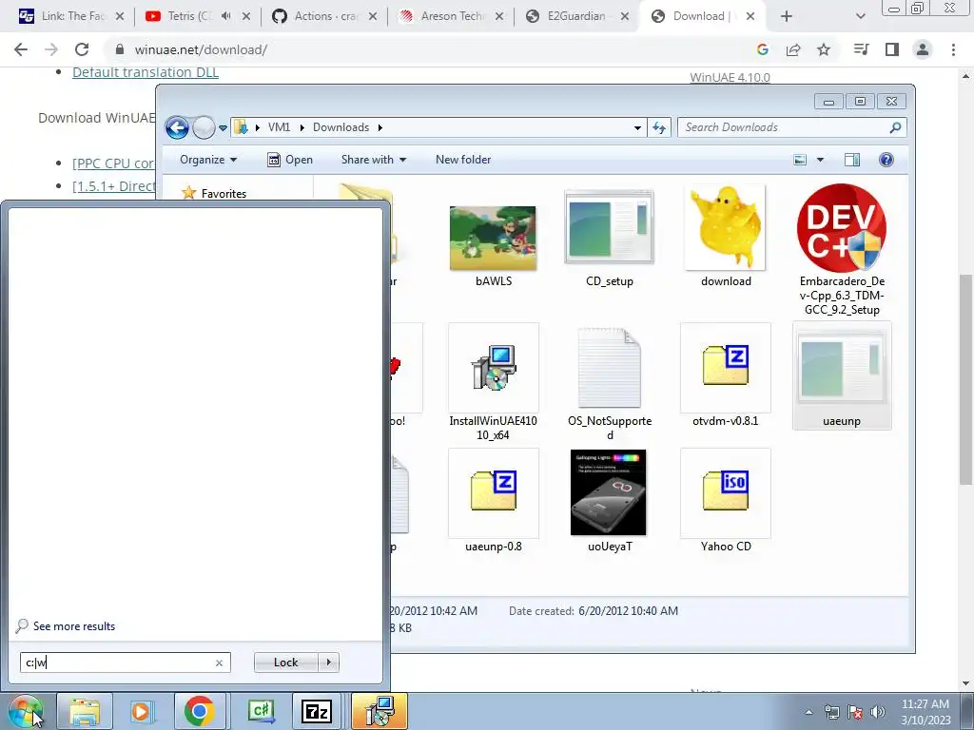Viewport: 974px width, 730px height.
Task: Open Windows Media Player from taskbar
Action: [141, 711]
